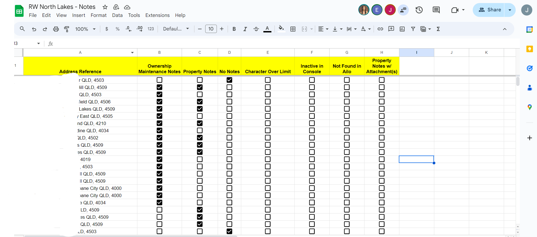Insert a chart

402,29
